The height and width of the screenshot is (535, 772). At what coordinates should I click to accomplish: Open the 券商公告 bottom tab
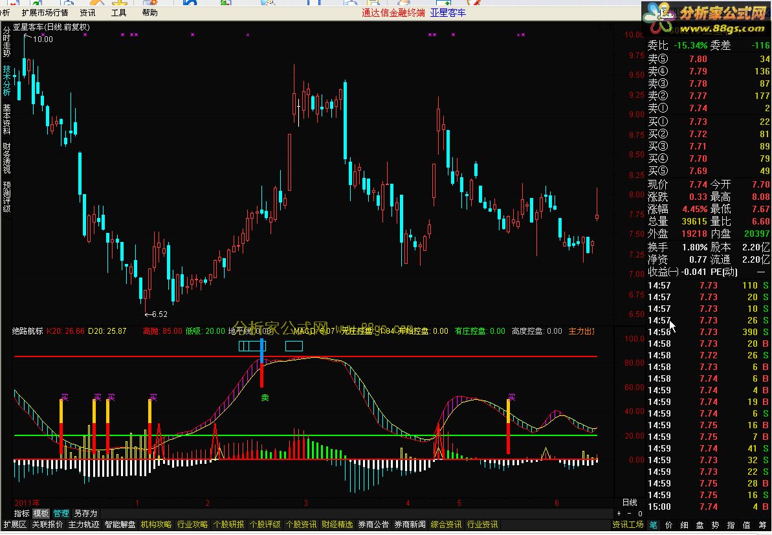point(373,525)
